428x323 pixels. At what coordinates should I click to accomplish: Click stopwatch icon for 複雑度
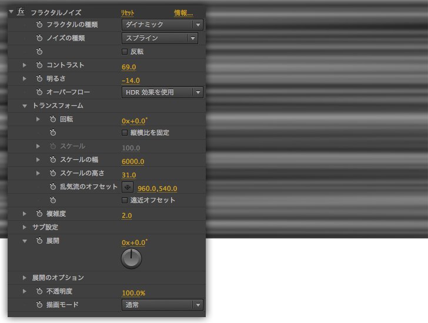(39, 214)
